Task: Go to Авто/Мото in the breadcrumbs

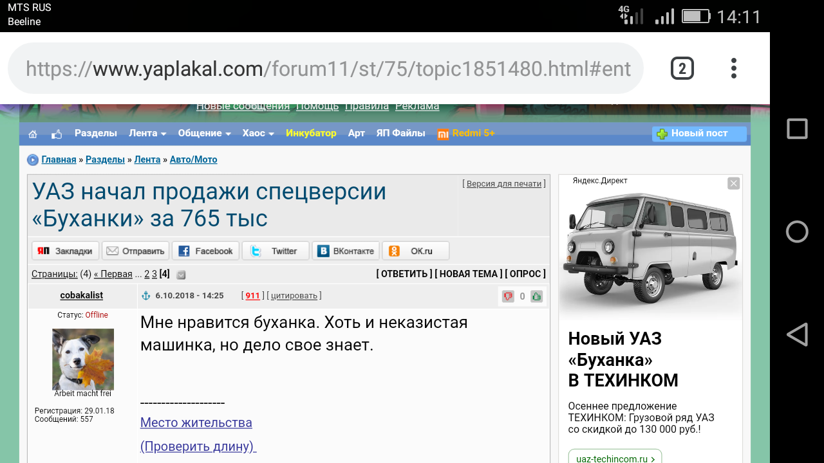Action: [194, 159]
